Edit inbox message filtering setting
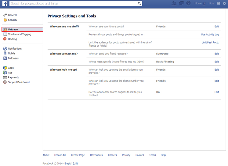 (217, 62)
